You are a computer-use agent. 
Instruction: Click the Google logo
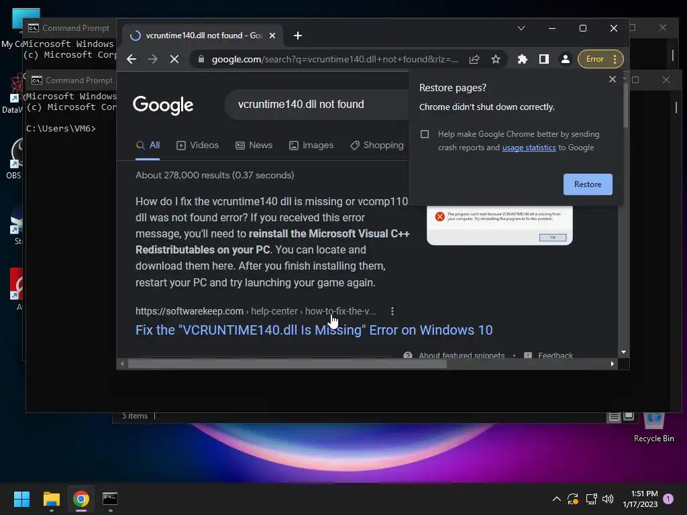pyautogui.click(x=163, y=105)
